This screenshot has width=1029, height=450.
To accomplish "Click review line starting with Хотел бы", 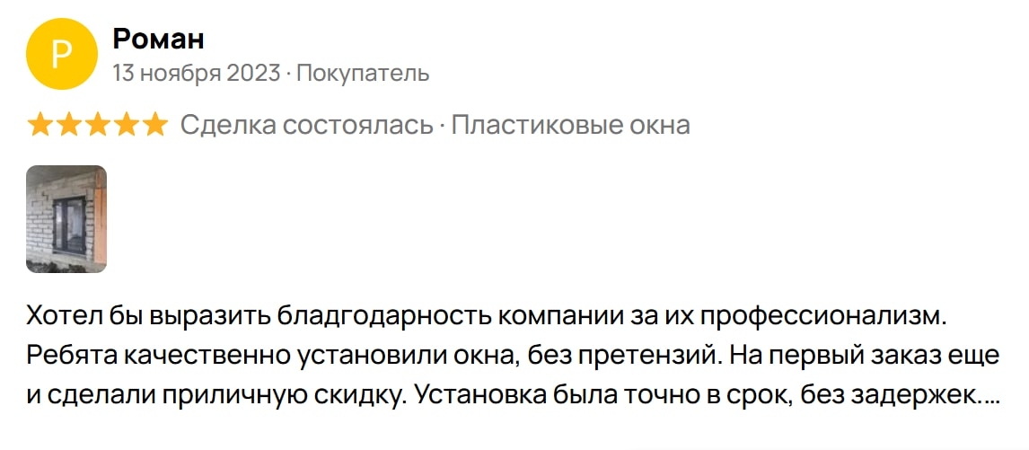I will [x=487, y=315].
